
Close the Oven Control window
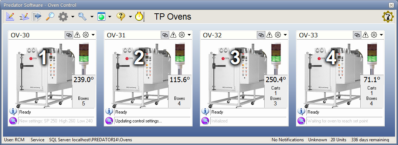[391, 5]
